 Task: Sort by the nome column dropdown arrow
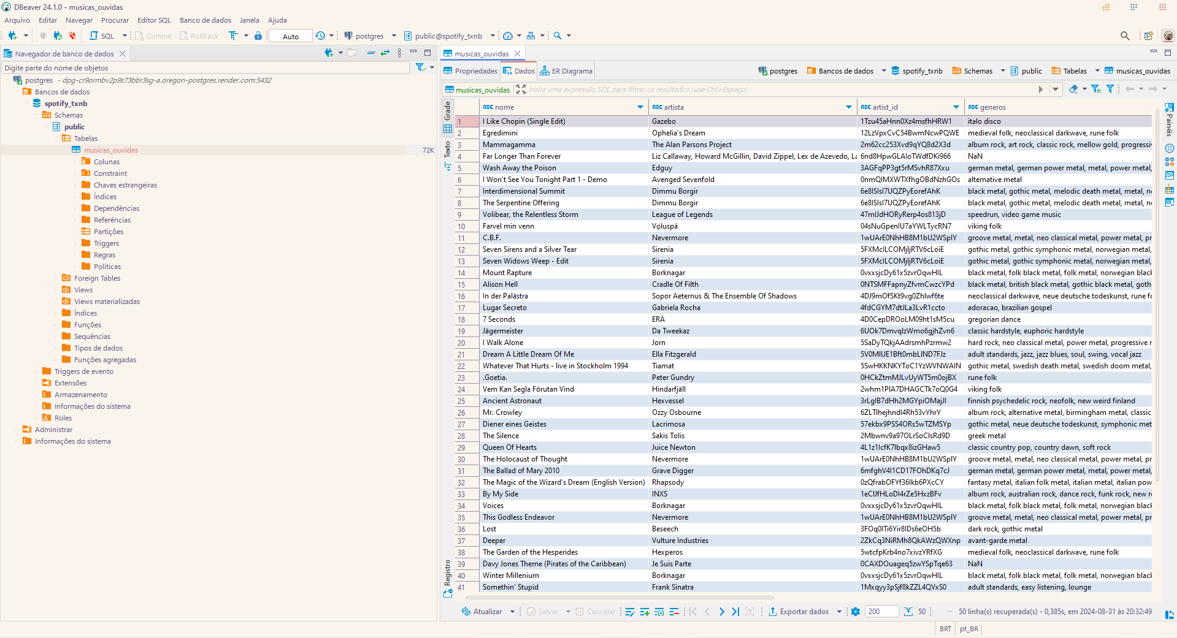point(640,107)
